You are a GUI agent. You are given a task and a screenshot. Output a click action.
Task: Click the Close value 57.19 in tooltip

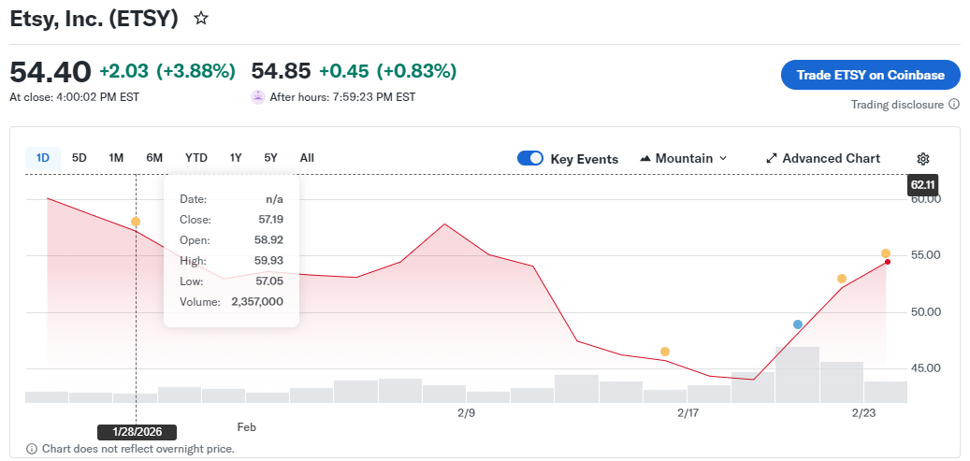click(x=271, y=220)
